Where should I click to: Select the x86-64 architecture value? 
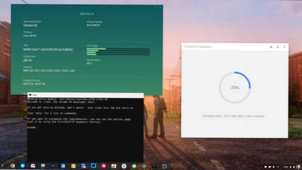pos(28,60)
